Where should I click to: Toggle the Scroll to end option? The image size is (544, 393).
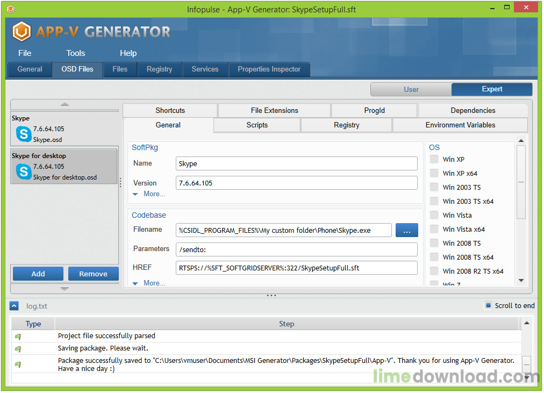488,305
